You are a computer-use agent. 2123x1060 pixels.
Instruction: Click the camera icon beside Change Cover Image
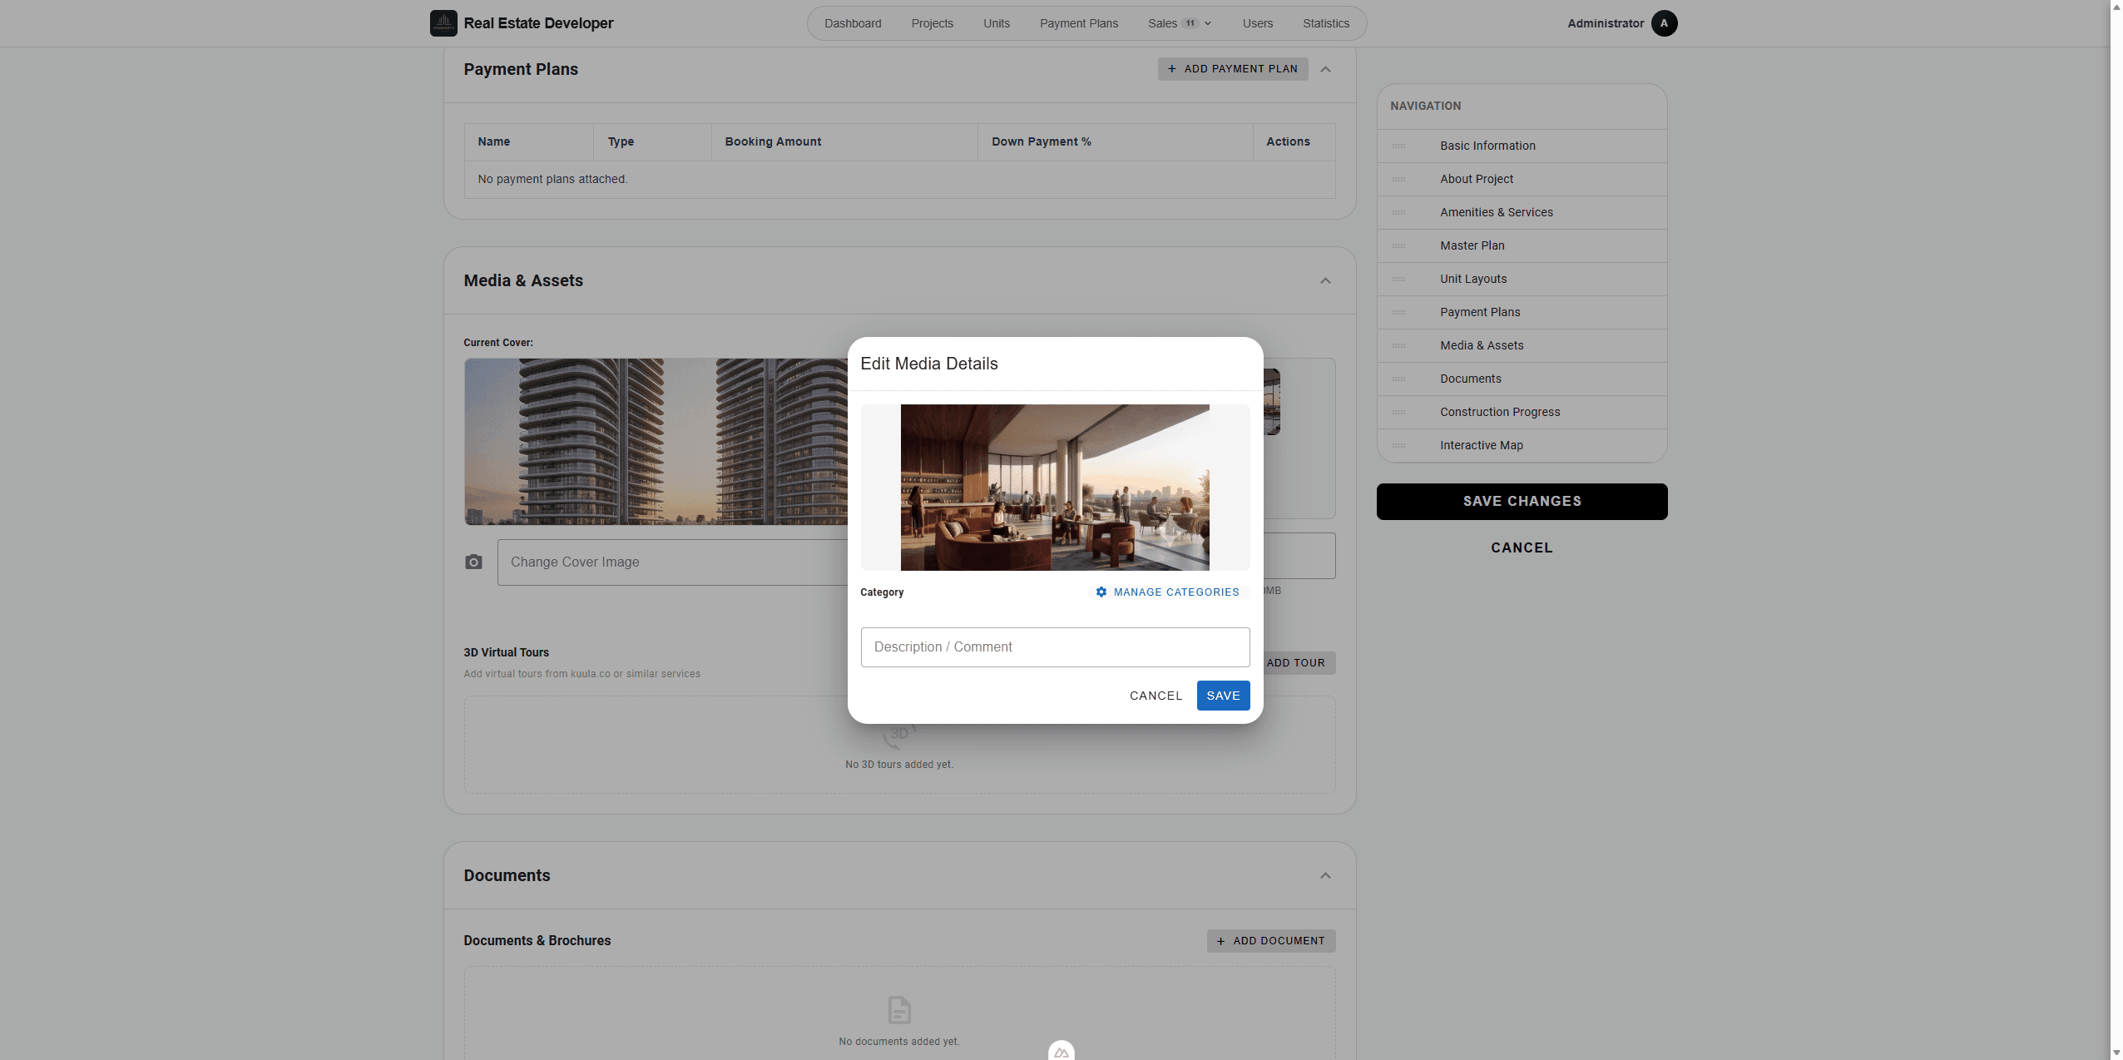point(473,562)
